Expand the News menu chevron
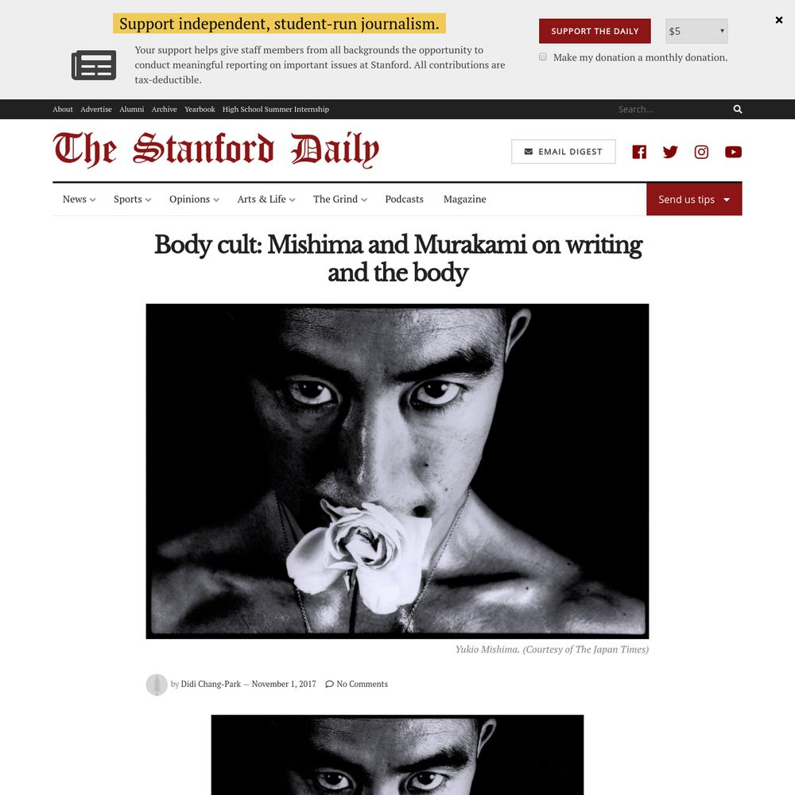This screenshot has height=795, width=795. coord(92,200)
